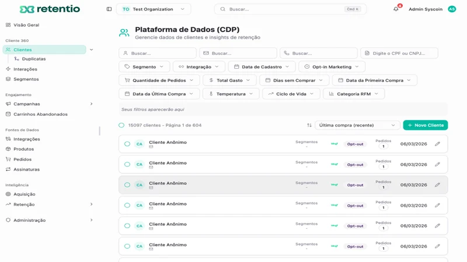Screen dimensions: 467x262
Task: Open the Test Organization selector
Action: tap(154, 9)
